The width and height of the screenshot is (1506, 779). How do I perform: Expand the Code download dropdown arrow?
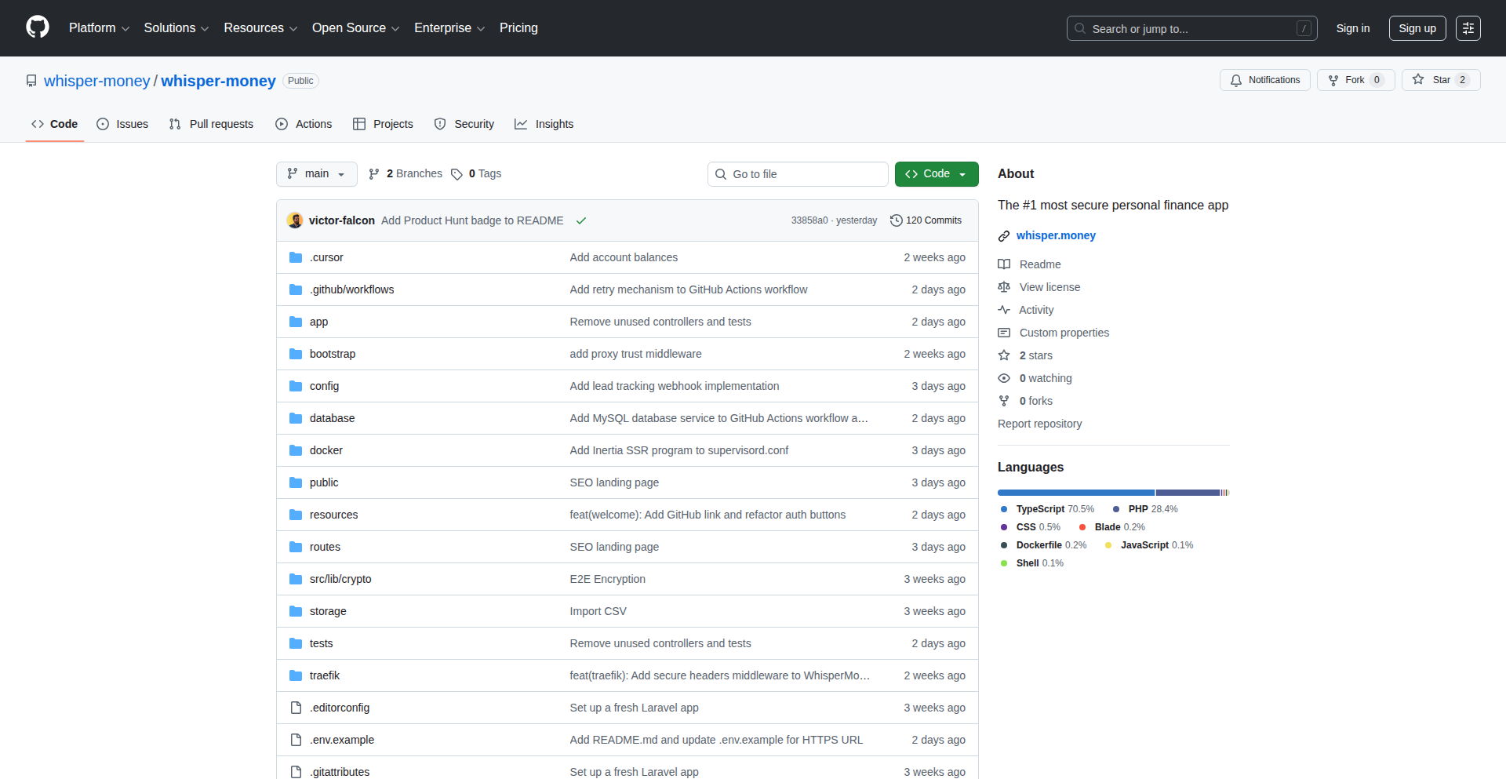tap(962, 173)
